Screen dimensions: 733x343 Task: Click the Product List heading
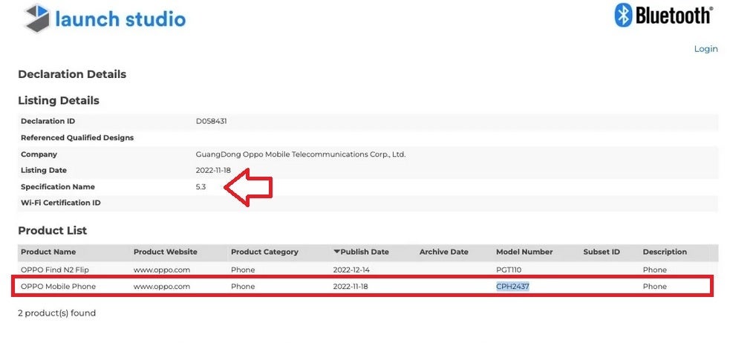tap(52, 230)
